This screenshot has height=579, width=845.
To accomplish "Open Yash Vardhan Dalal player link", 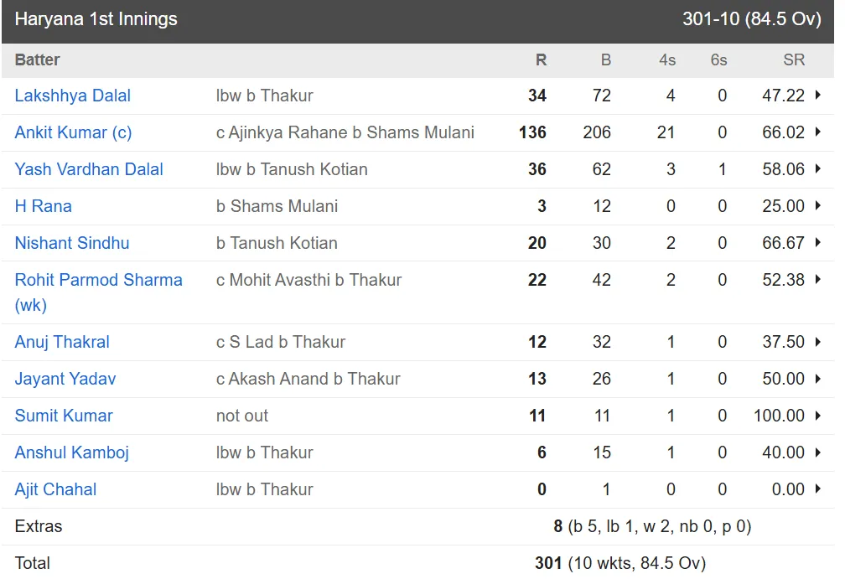I will (89, 169).
